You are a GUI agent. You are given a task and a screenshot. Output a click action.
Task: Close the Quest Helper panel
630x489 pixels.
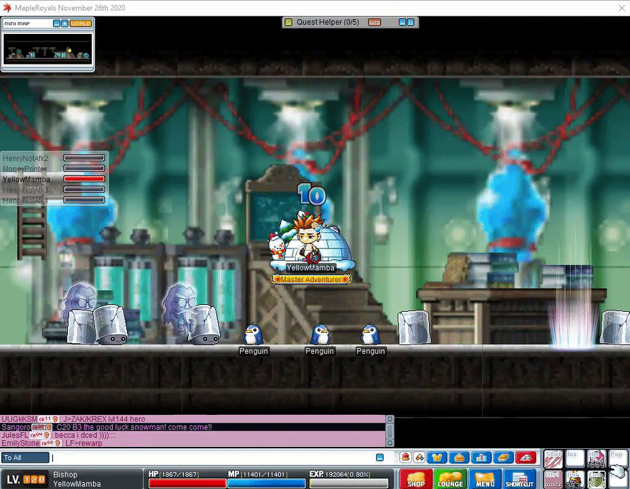click(410, 22)
